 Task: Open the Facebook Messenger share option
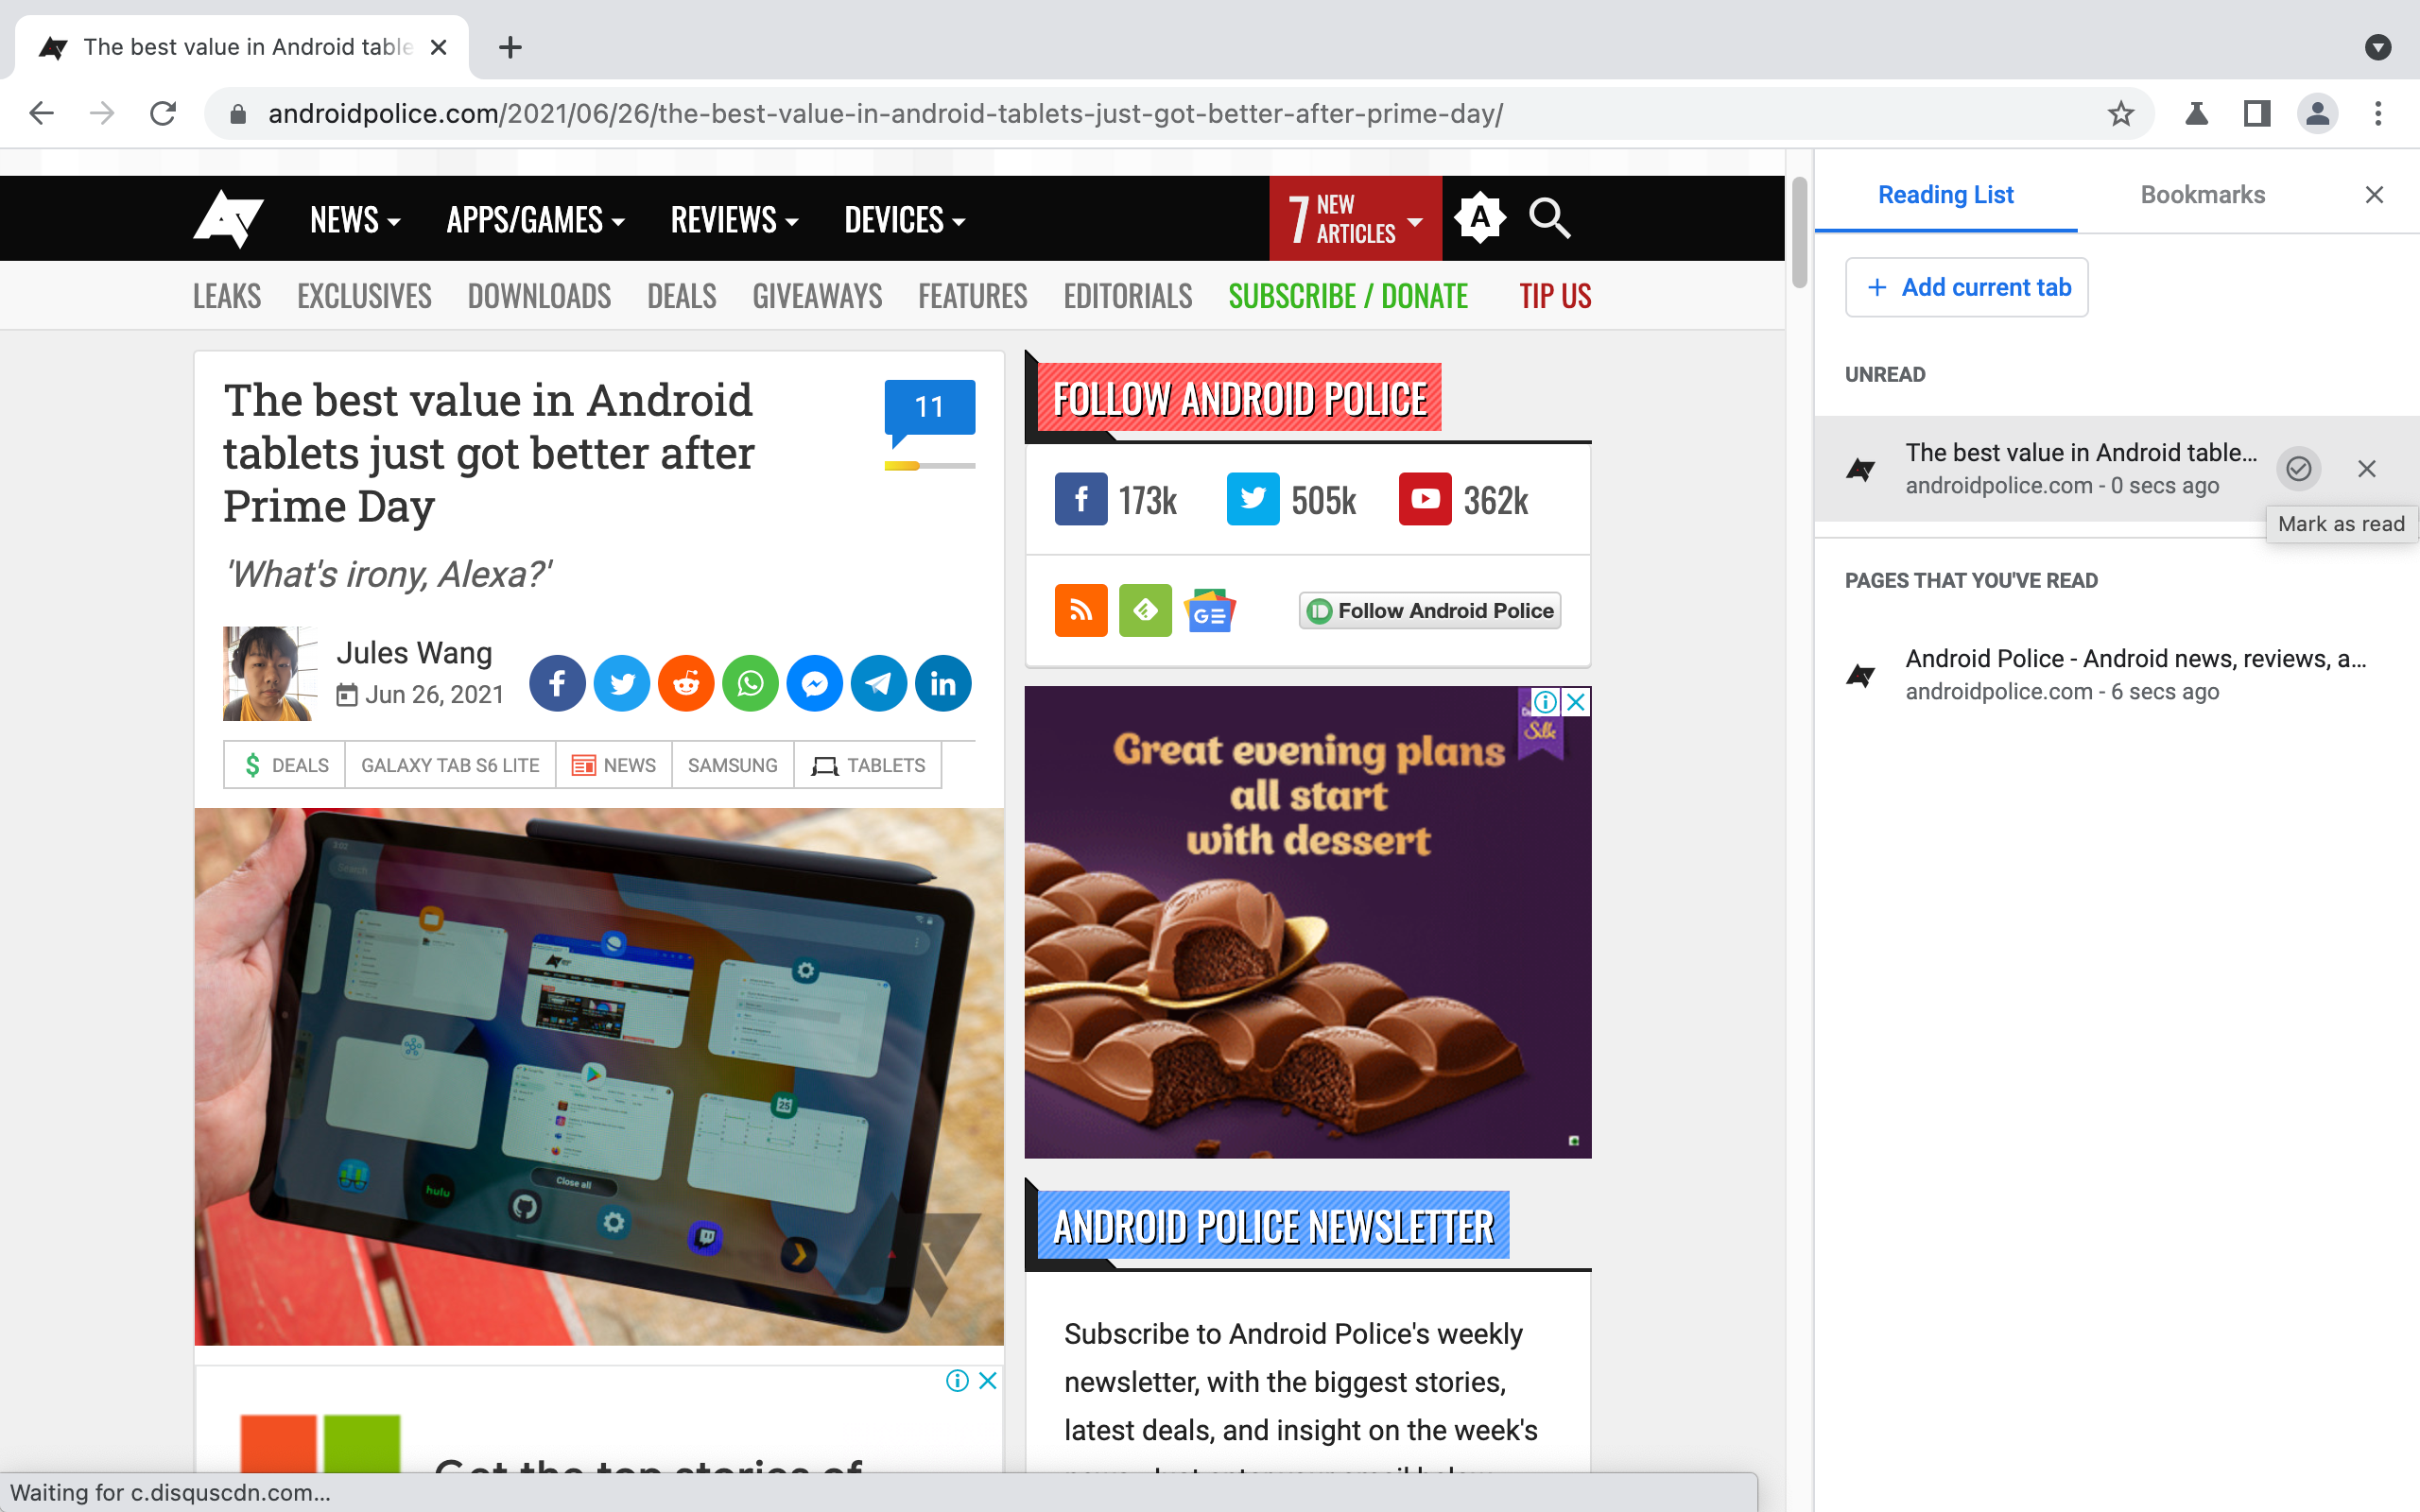click(x=815, y=683)
